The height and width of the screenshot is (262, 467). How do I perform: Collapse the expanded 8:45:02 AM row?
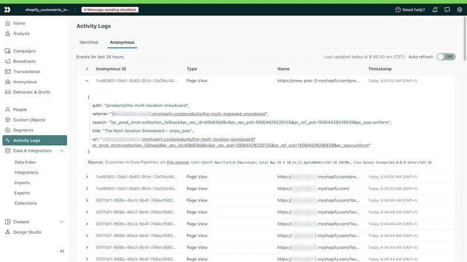(x=87, y=80)
